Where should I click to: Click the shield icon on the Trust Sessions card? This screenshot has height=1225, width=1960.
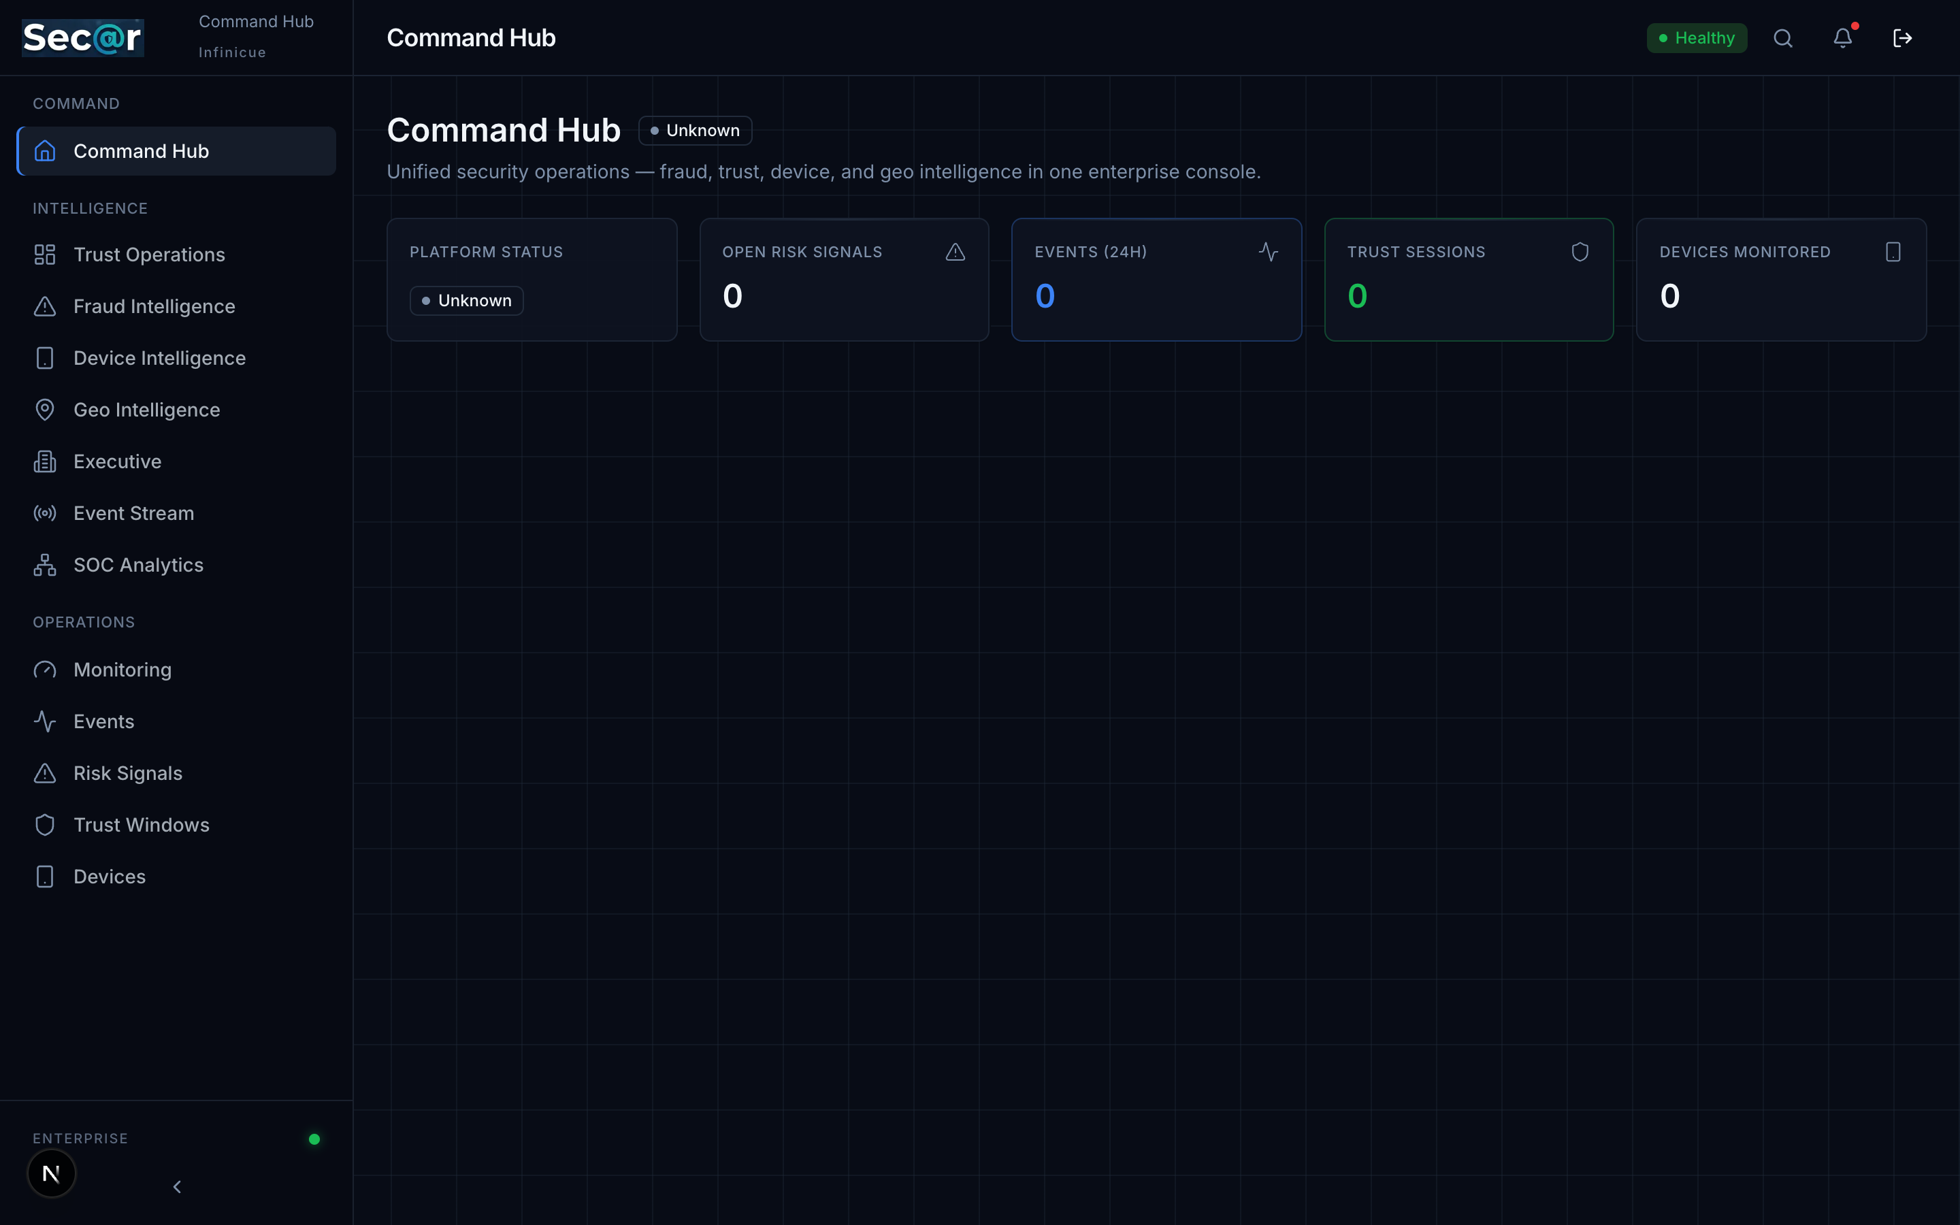point(1580,252)
